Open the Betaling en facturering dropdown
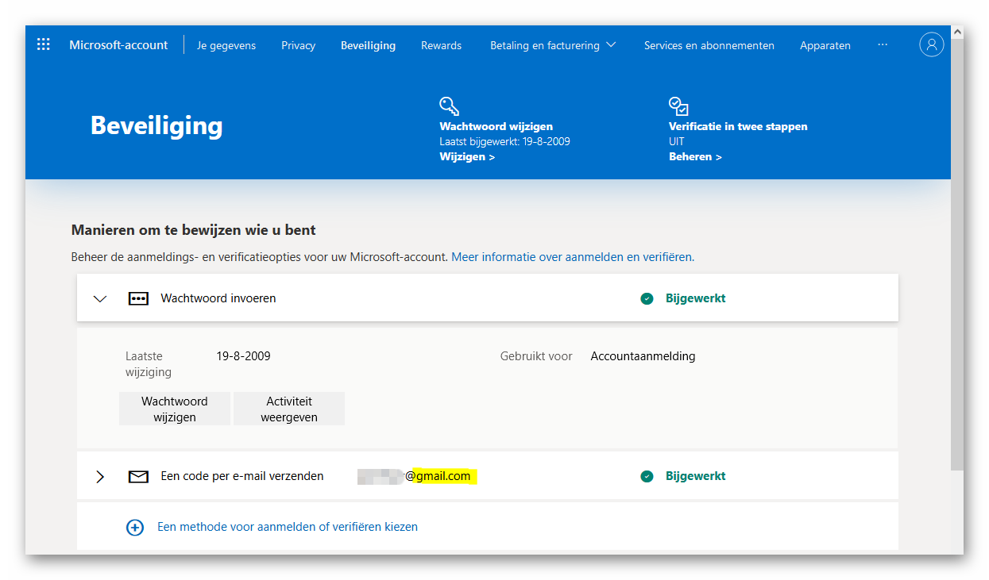This screenshot has width=989, height=580. tap(553, 45)
